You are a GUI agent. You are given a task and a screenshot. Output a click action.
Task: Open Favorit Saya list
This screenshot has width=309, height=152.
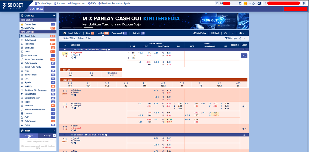coord(38,24)
